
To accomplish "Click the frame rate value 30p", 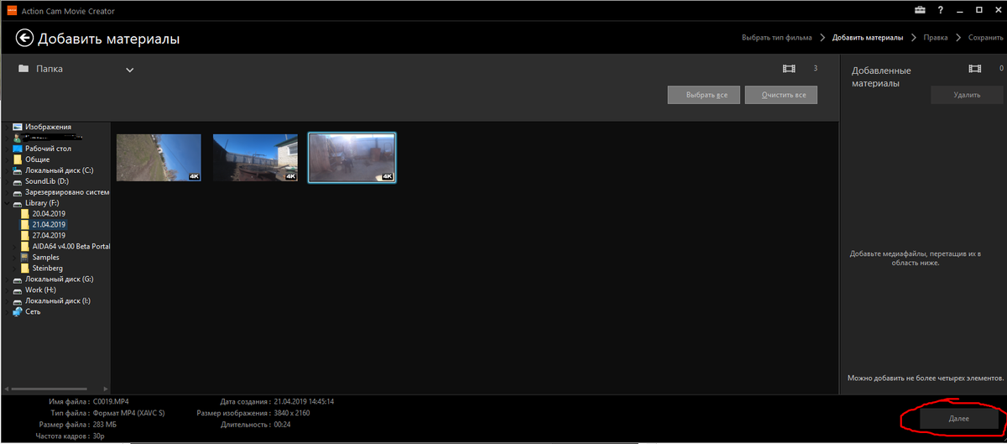I will [99, 437].
